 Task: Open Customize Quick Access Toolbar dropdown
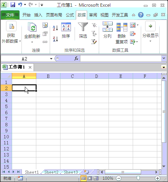(x=42, y=5)
